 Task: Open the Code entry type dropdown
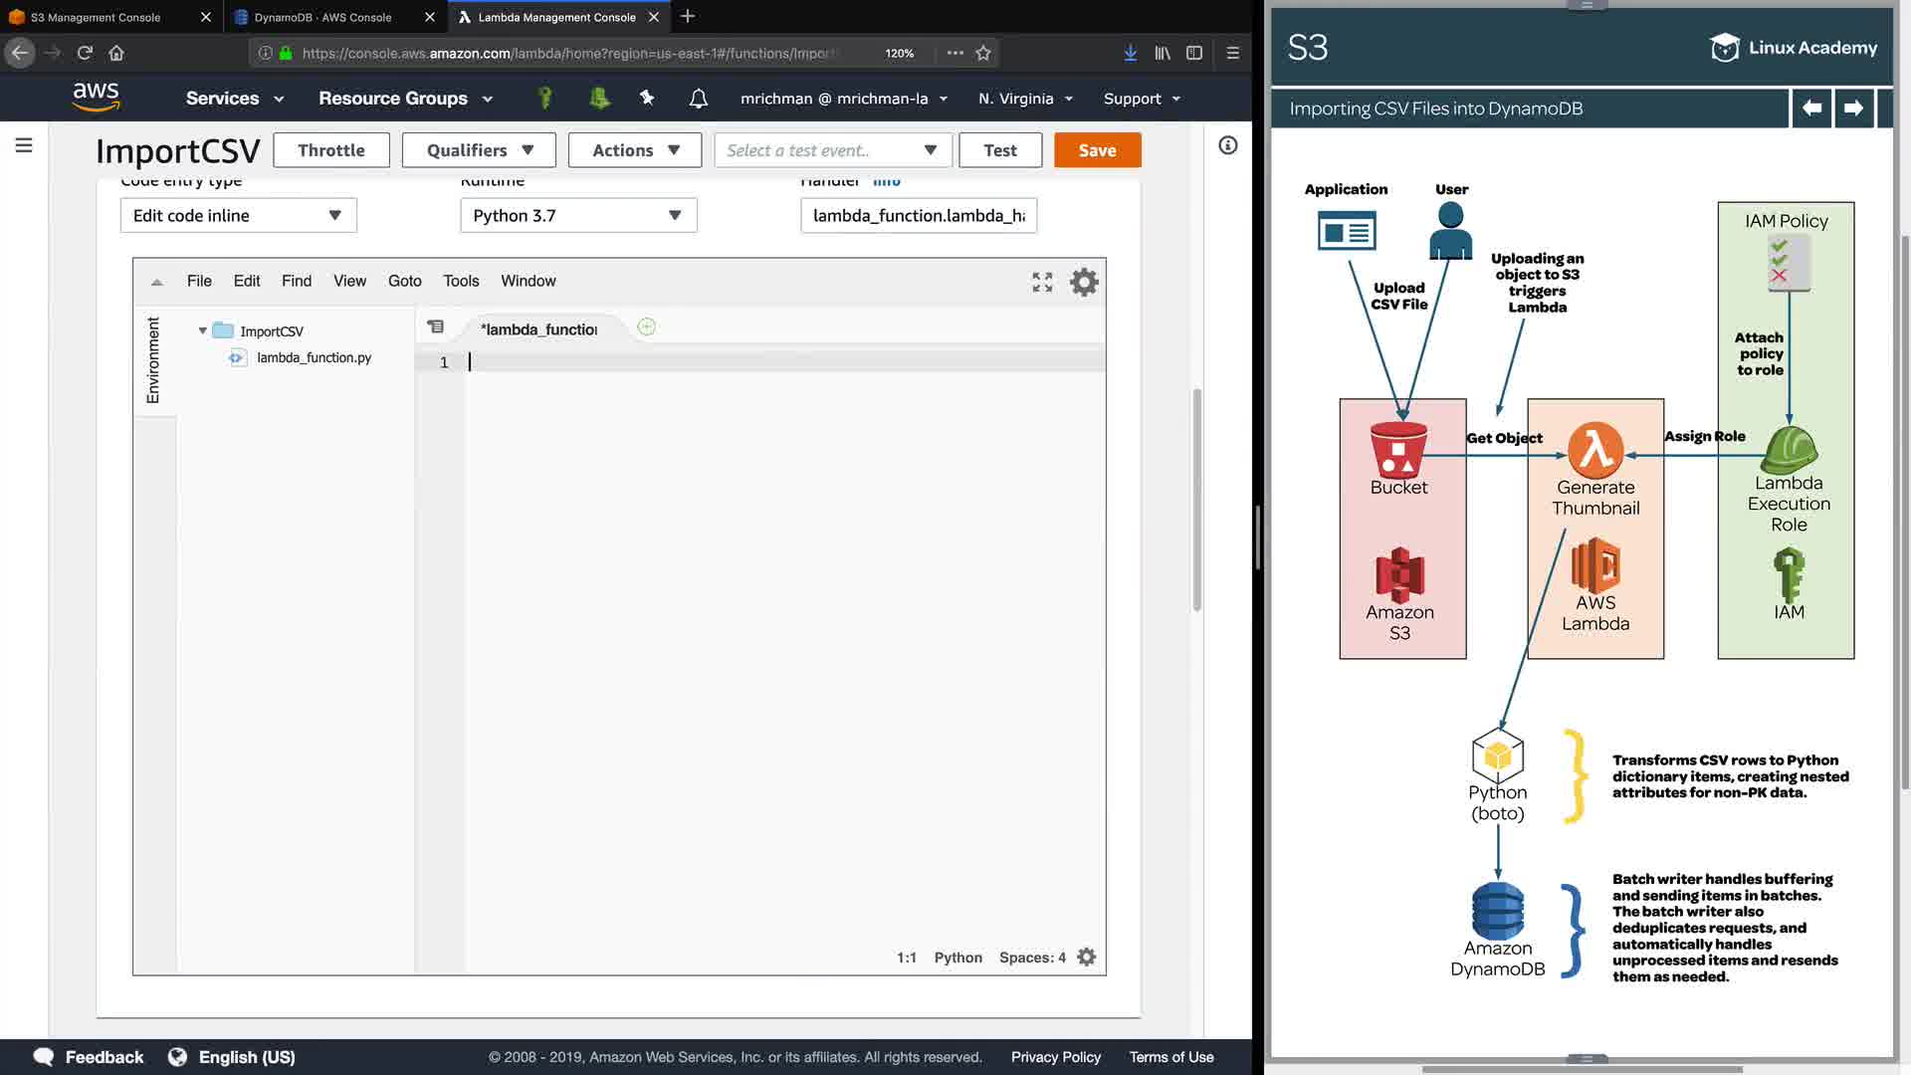pyautogui.click(x=238, y=215)
